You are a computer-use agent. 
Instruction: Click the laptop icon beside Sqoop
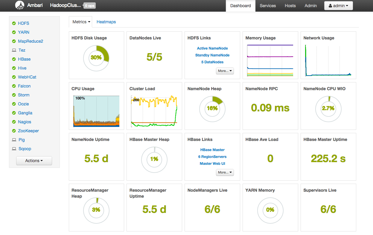(x=14, y=149)
